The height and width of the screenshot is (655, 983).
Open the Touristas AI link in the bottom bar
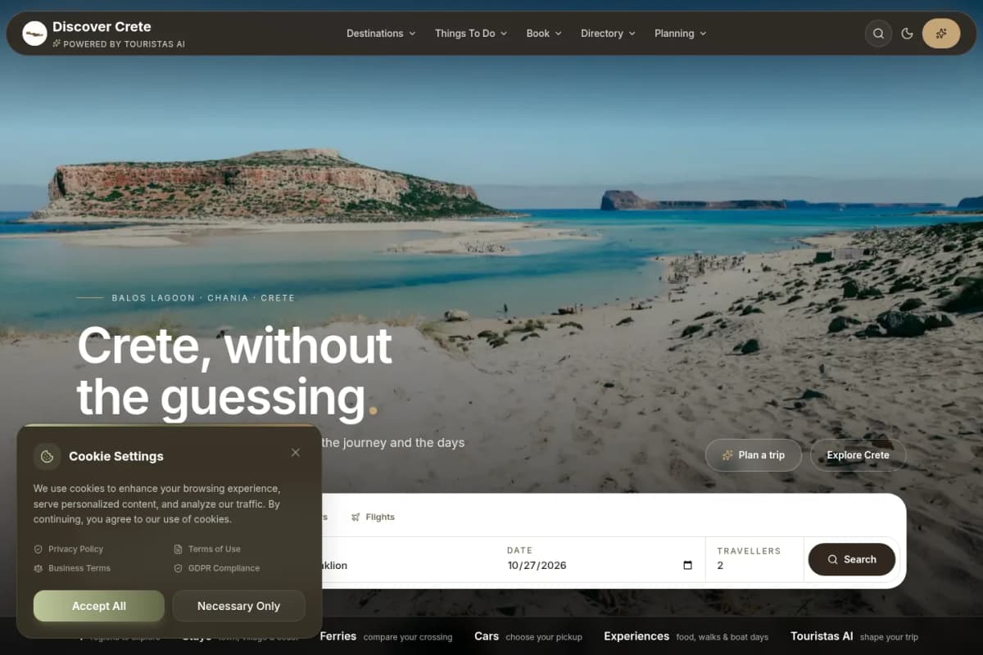click(854, 636)
